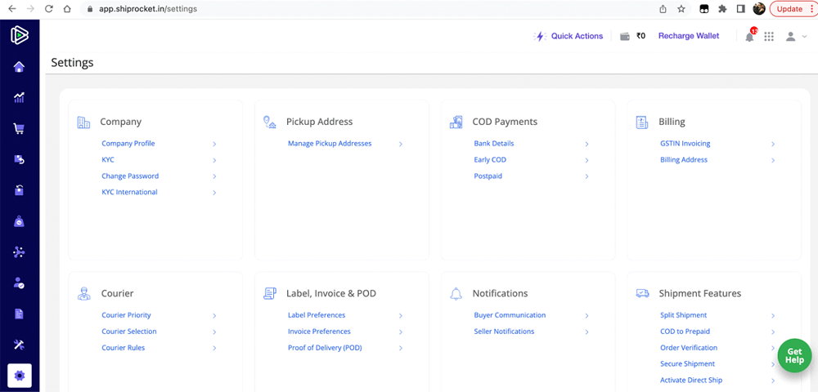The image size is (818, 392).
Task: Open the Orders cart icon in sidebar
Action: (x=19, y=128)
